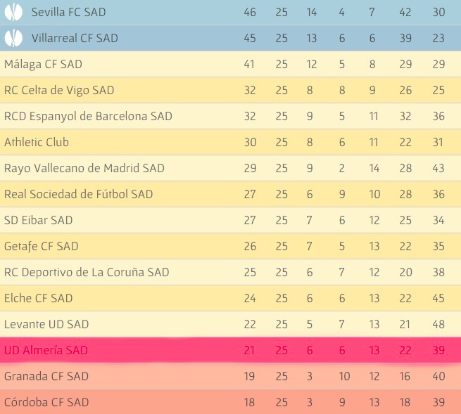Click on Getafe CF SAD

click(x=42, y=246)
